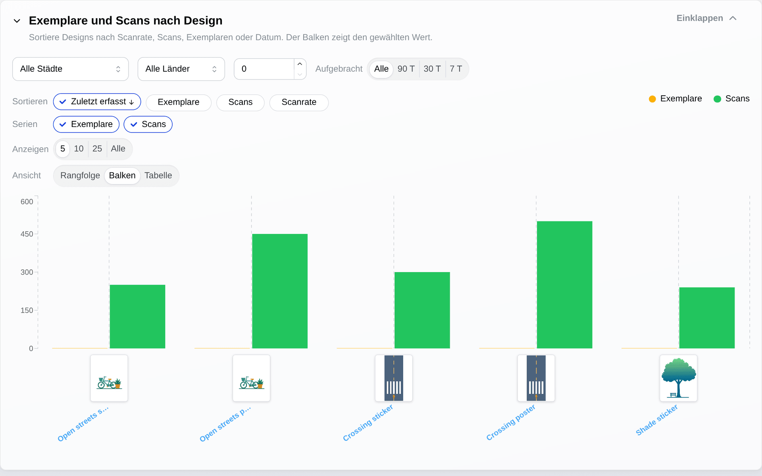Switch to Rangfolge view
Image resolution: width=762 pixels, height=476 pixels.
(80, 176)
